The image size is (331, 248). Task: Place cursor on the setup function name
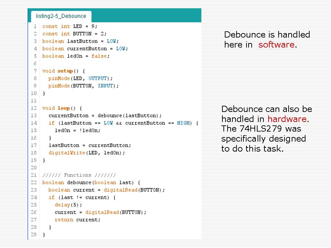65,71
